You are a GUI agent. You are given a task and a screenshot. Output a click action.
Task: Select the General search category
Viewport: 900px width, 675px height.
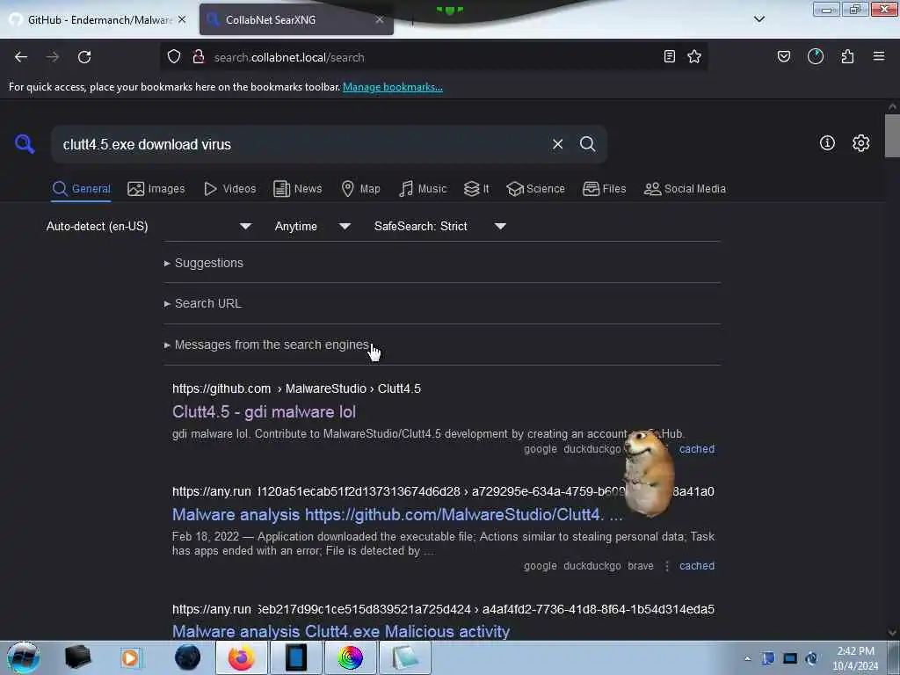click(x=81, y=189)
